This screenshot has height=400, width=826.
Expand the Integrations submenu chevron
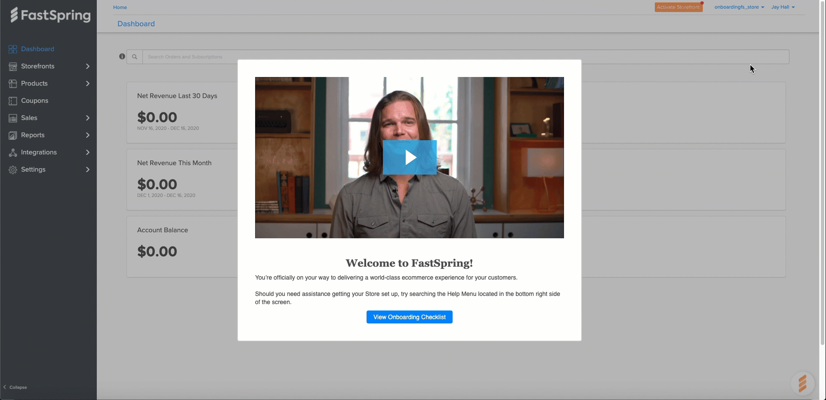point(88,152)
